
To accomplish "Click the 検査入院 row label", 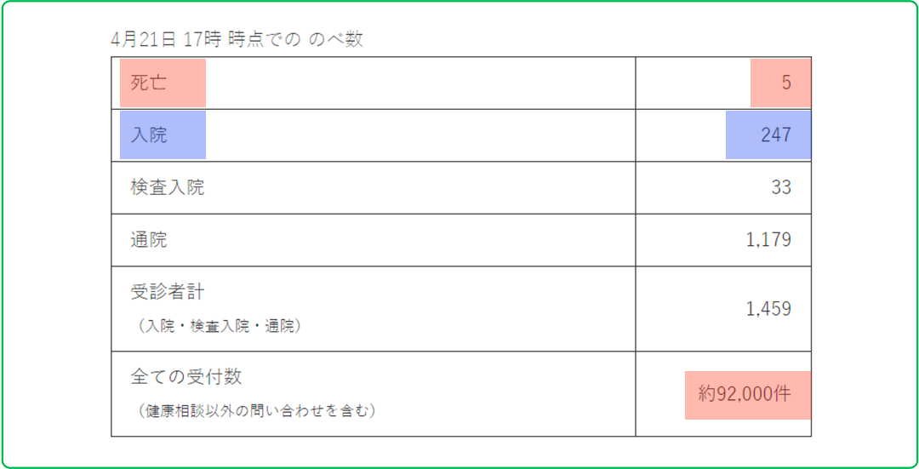I will [168, 187].
